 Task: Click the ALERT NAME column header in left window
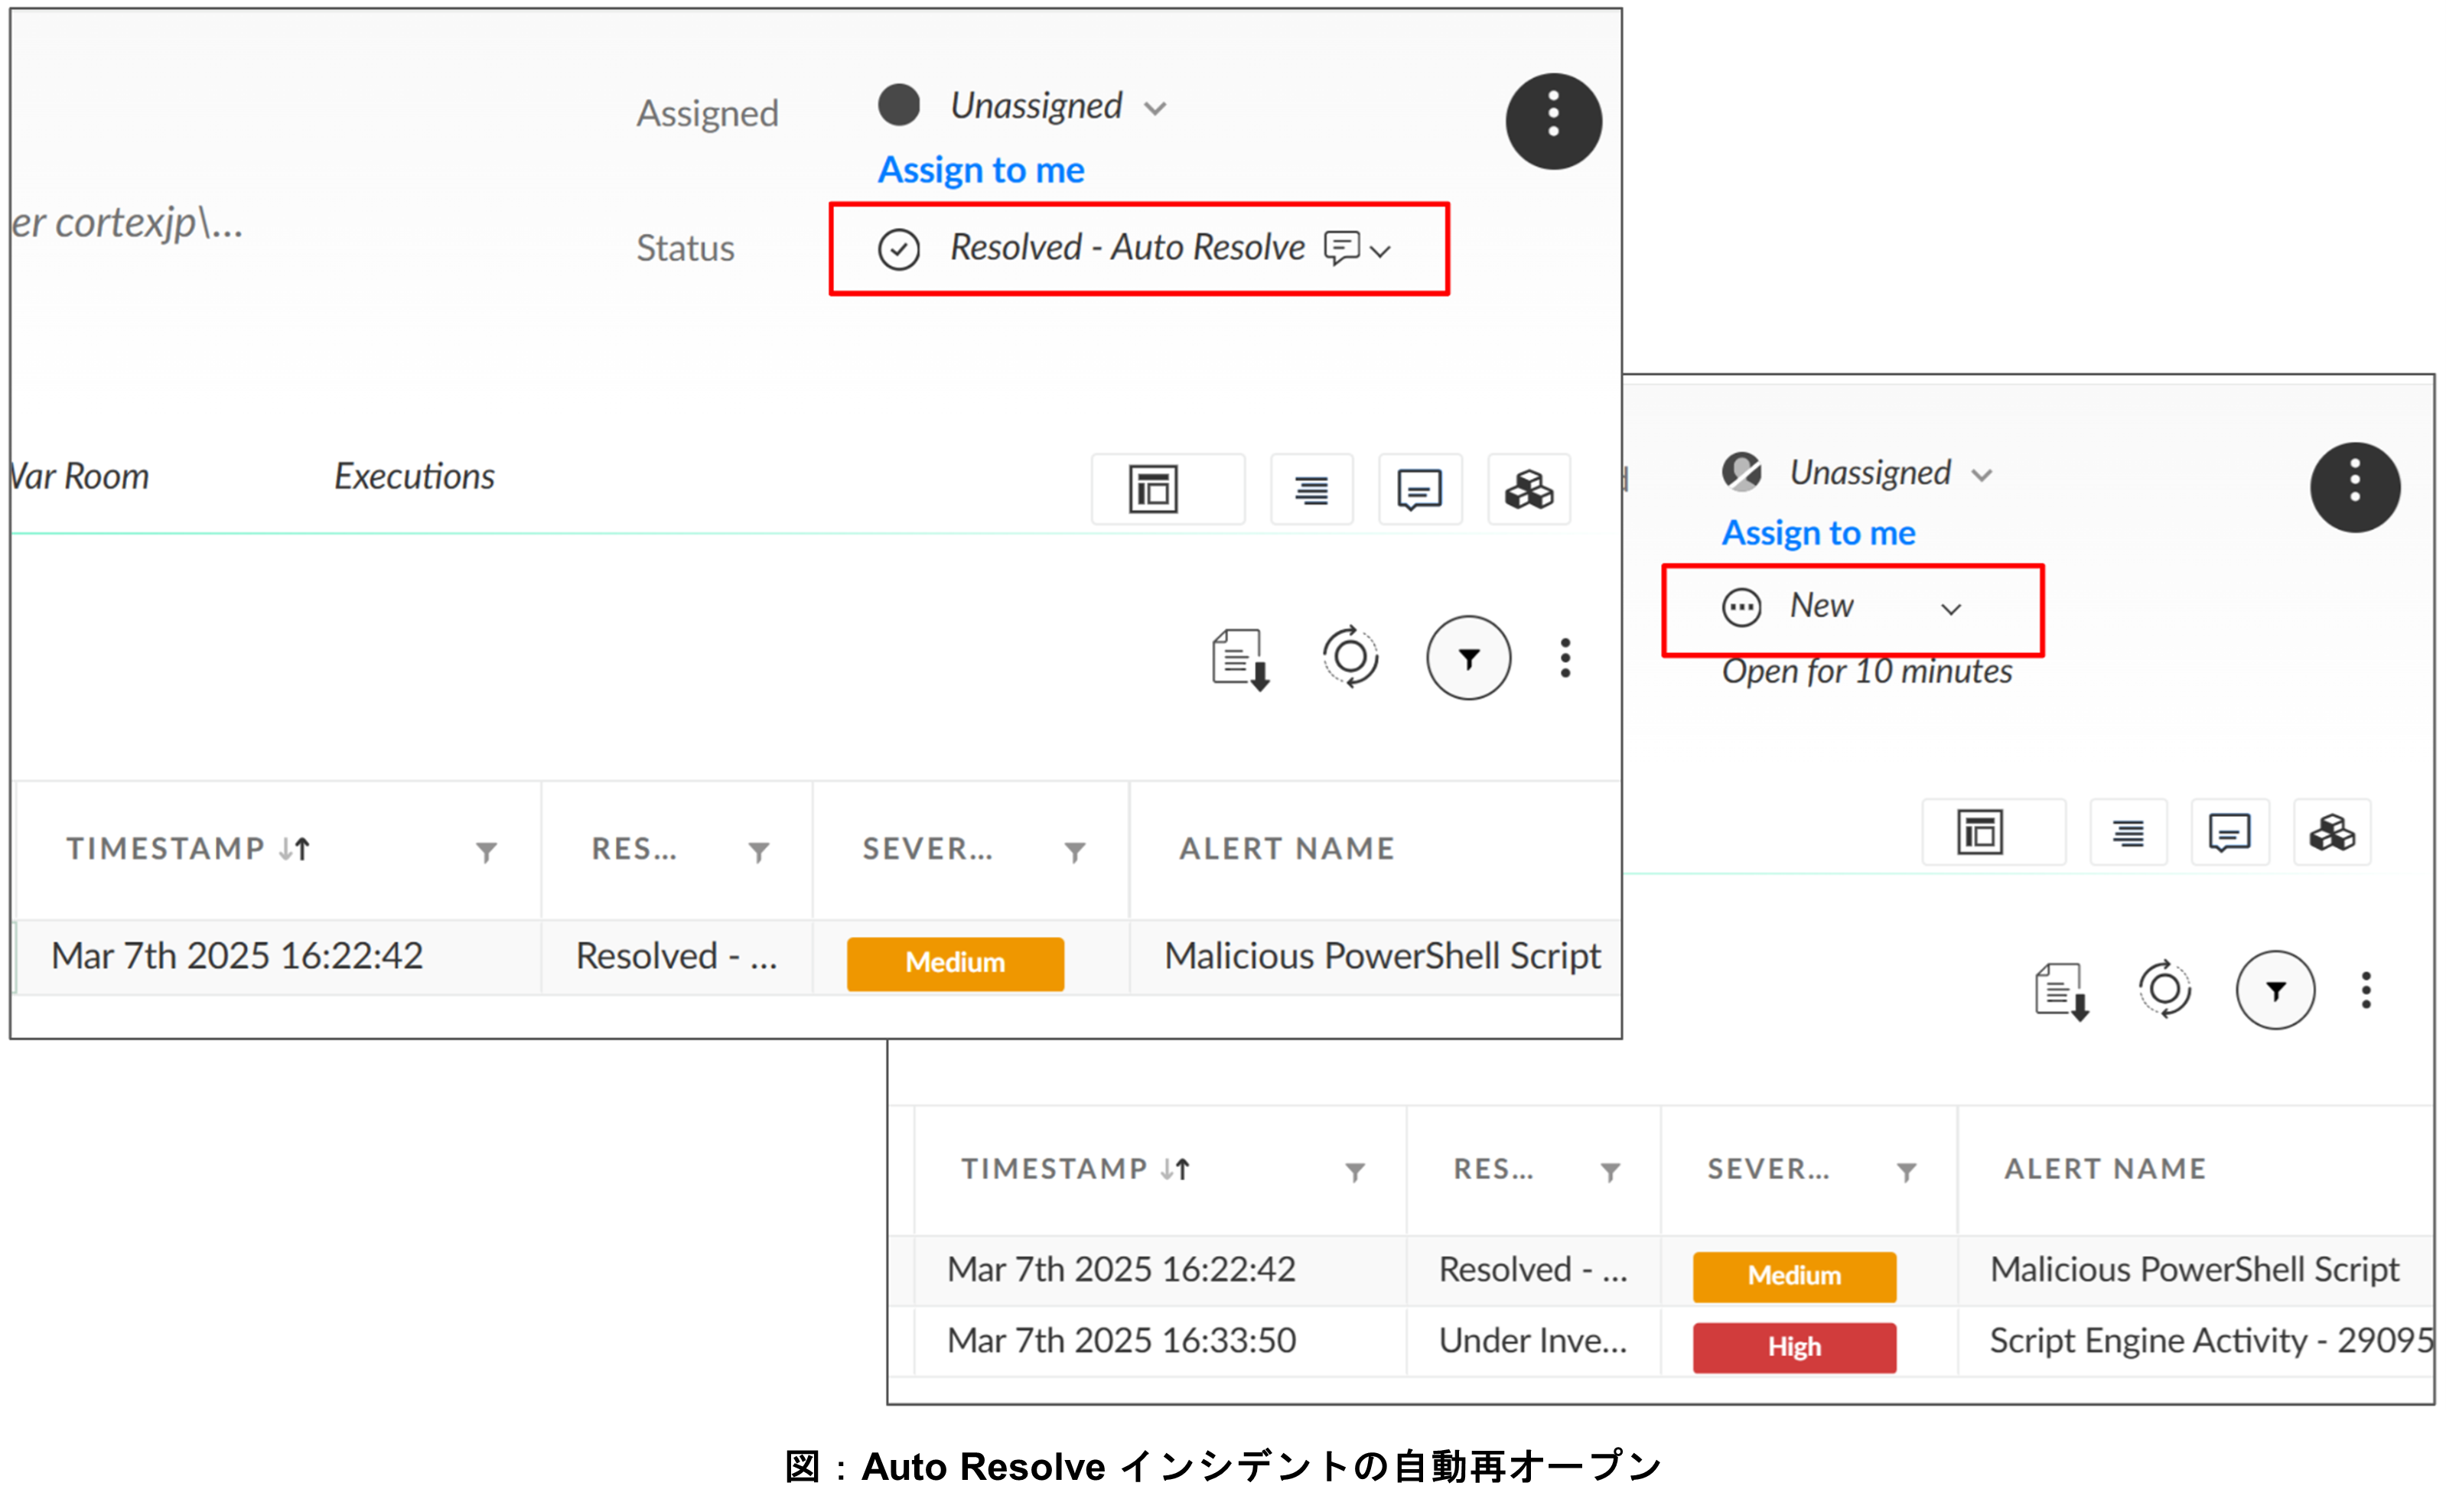[x=1287, y=849]
